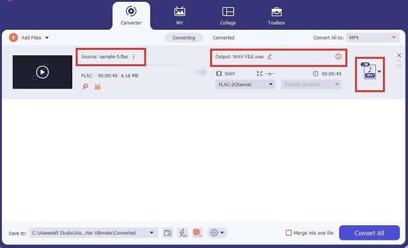This screenshot has width=408, height=248.
Task: Open the output folder icon
Action: 167,233
